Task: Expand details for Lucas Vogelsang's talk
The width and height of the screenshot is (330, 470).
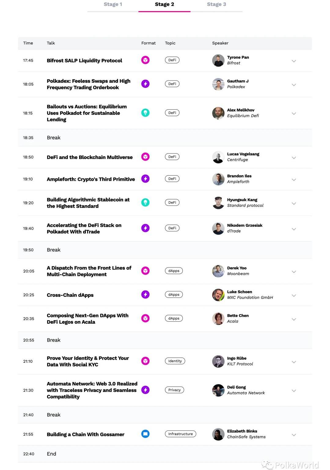Action: 294,158
